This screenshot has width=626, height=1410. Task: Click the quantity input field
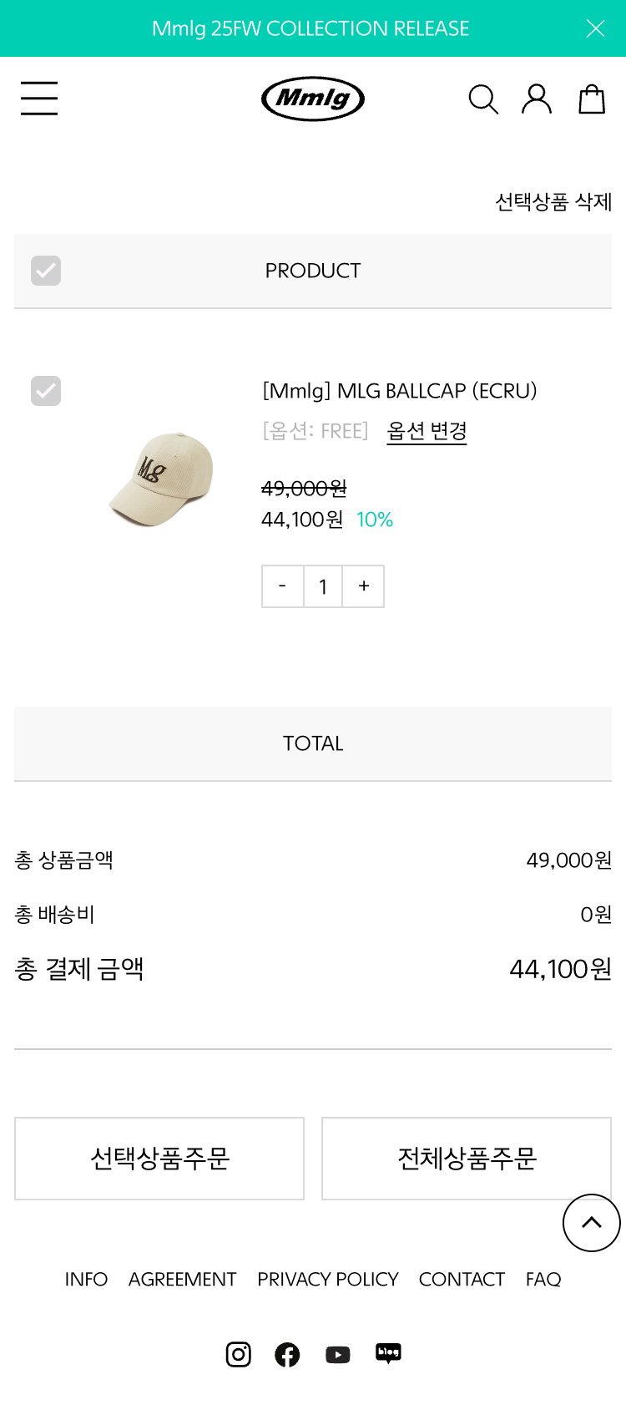[323, 586]
